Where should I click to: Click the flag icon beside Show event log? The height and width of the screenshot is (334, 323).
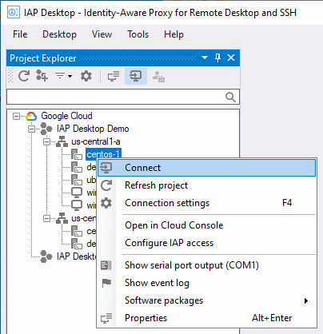(x=106, y=283)
